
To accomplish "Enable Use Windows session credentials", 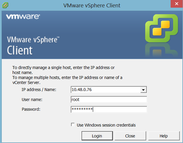I will coord(73,125).
